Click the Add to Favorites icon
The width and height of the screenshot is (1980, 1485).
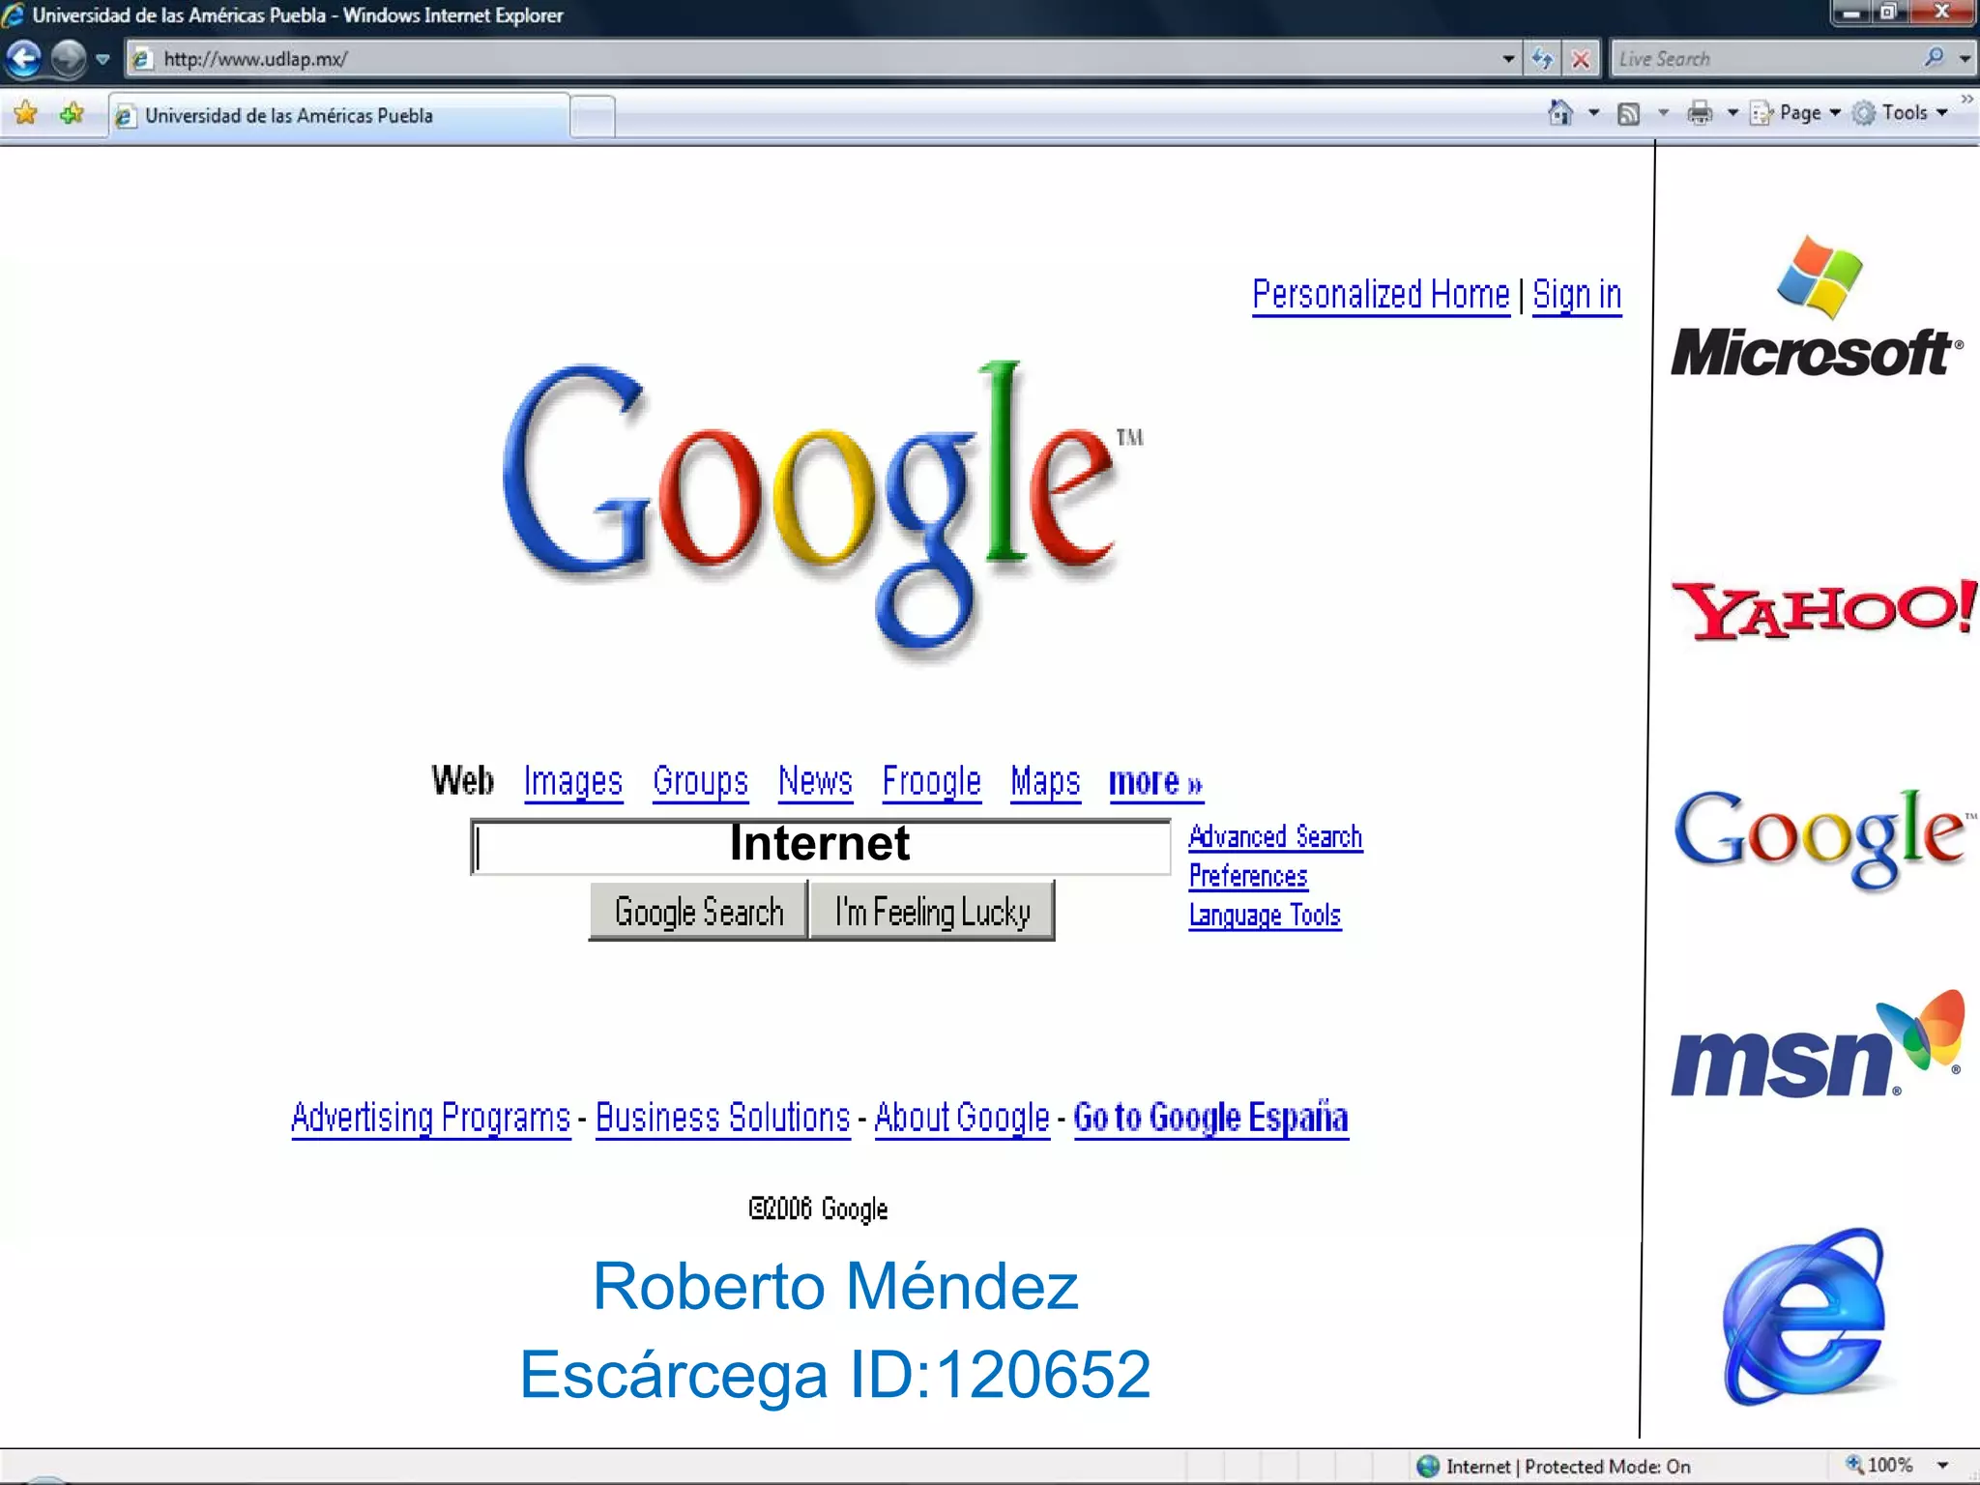click(x=72, y=114)
